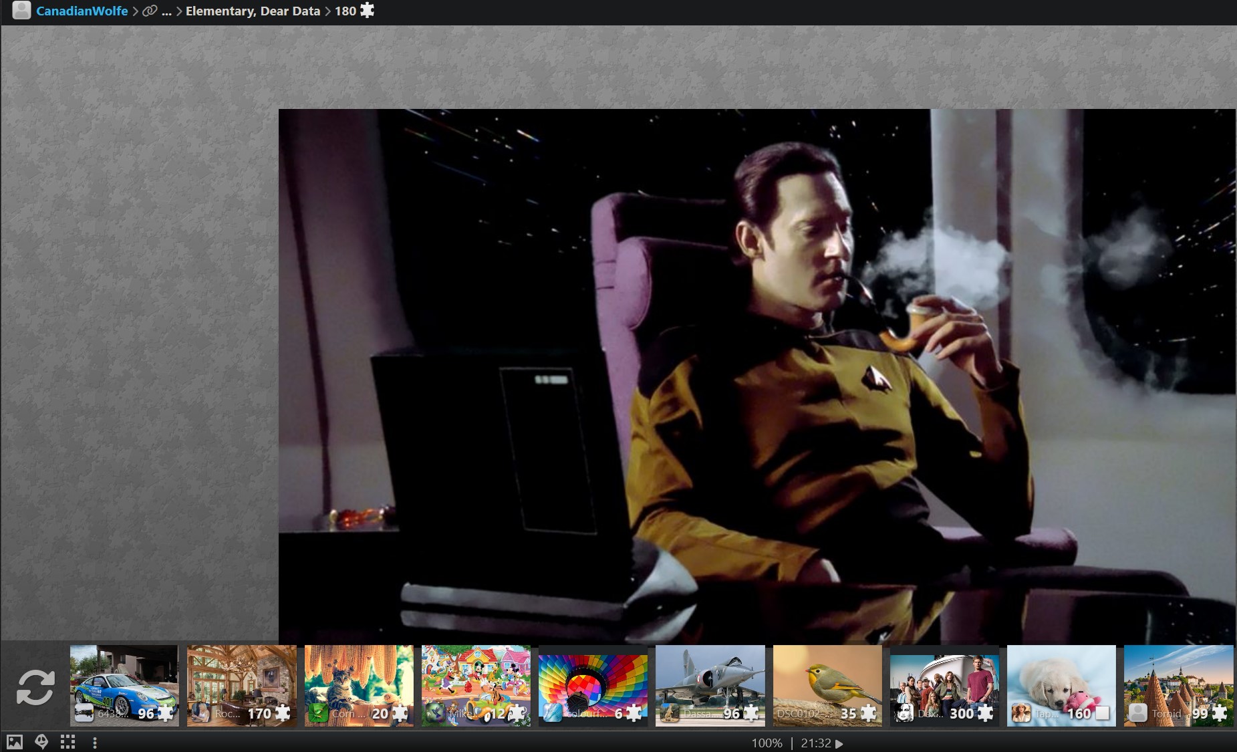Open the wooden lodge 170-piece puzzle
This screenshot has height=752, width=1237.
pos(241,685)
